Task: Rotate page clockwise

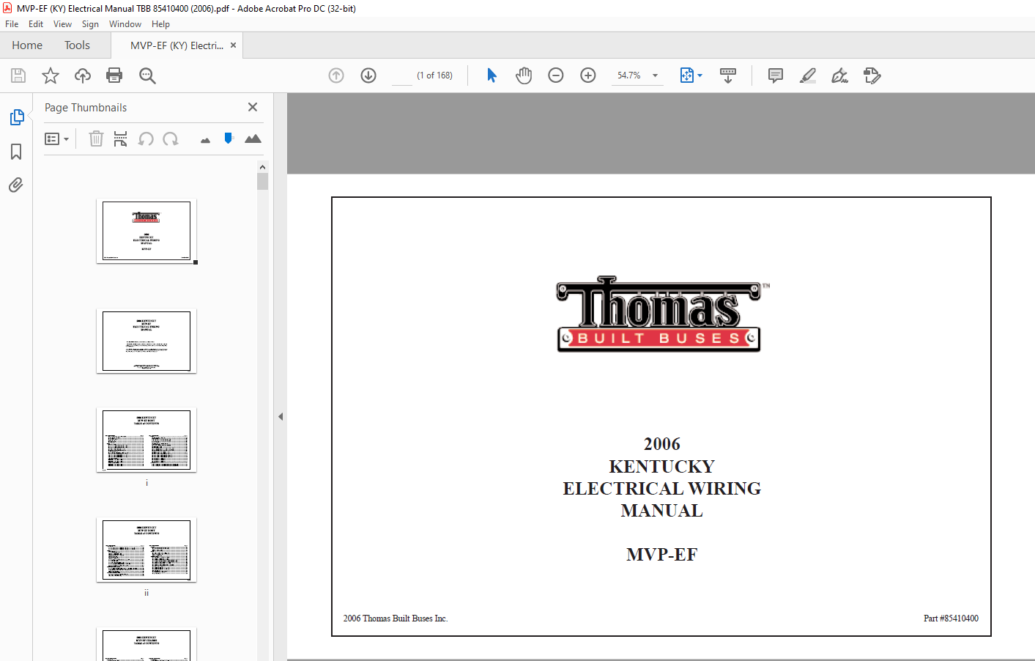Action: coord(171,139)
